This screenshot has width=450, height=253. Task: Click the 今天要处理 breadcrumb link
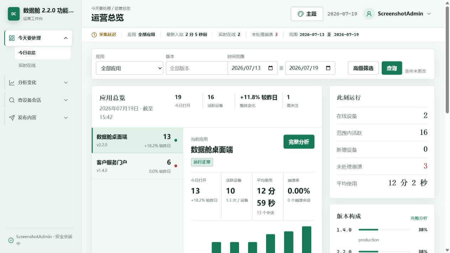(101, 8)
